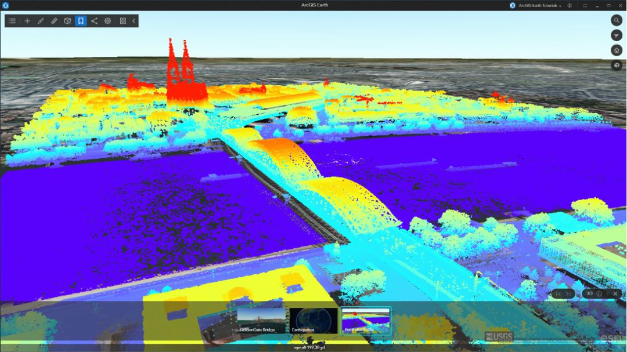Viewport: 627px width, 352px height.
Task: Open Settings gear in toolbar
Action: tap(107, 21)
